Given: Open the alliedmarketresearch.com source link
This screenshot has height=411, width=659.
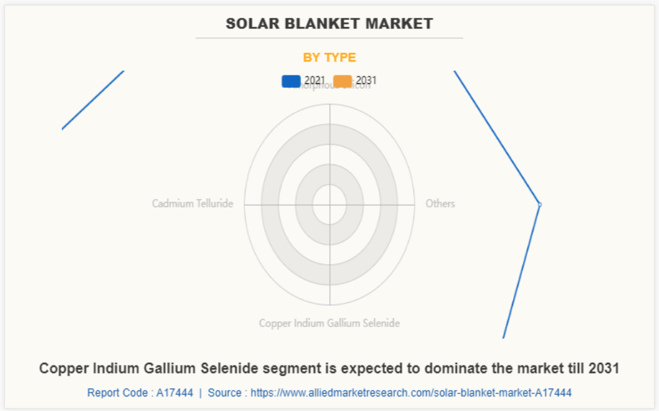Looking at the screenshot, I should tap(411, 392).
